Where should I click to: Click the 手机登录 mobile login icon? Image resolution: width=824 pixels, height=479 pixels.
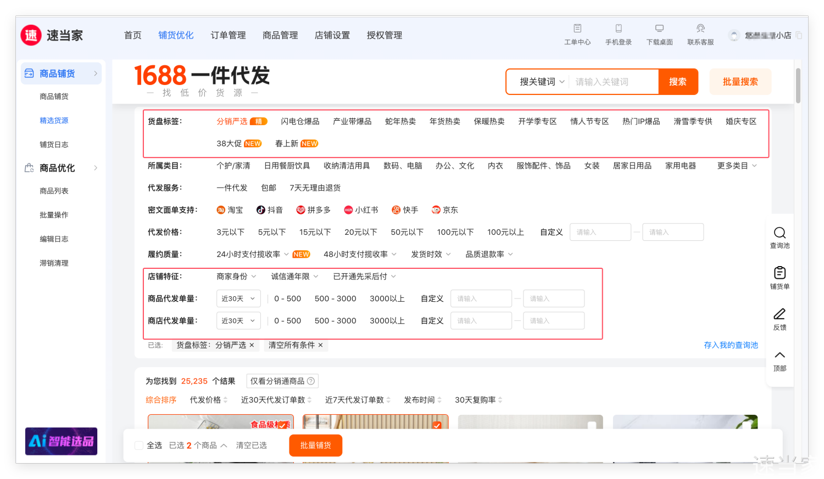coord(619,29)
